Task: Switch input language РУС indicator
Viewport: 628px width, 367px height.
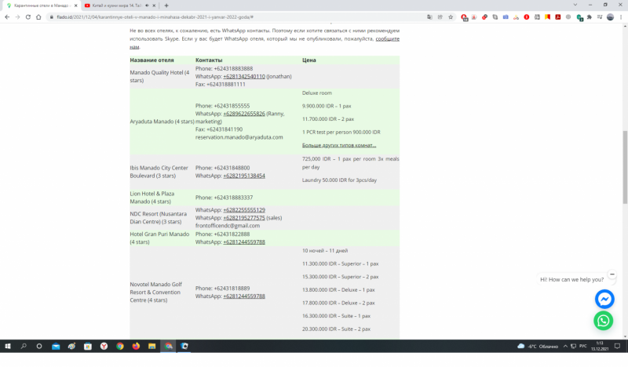Action: click(582, 346)
